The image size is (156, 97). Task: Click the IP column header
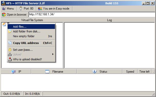click(16, 72)
